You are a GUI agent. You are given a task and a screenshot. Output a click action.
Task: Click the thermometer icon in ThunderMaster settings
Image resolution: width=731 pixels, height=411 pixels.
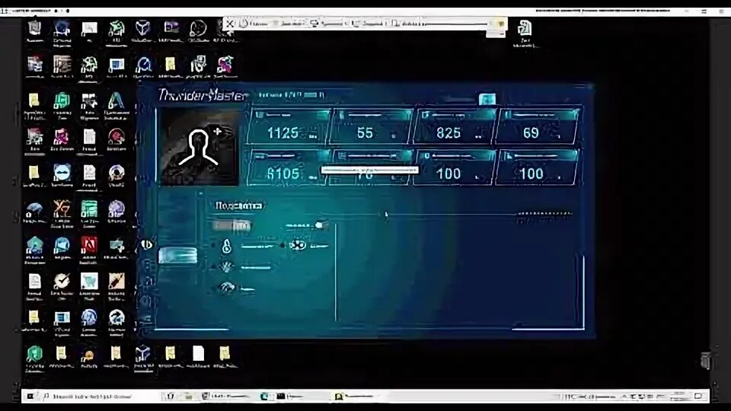pyautogui.click(x=227, y=246)
